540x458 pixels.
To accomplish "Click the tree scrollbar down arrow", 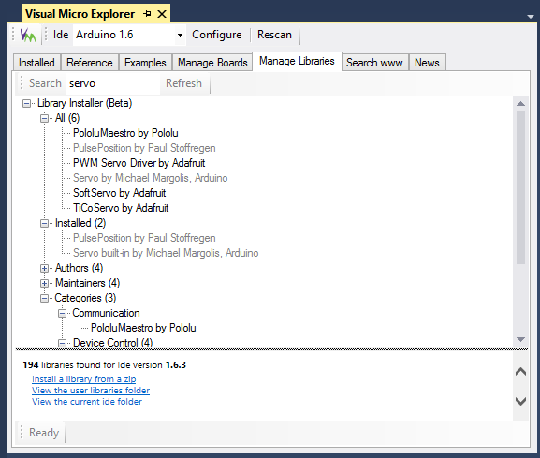I will point(520,340).
